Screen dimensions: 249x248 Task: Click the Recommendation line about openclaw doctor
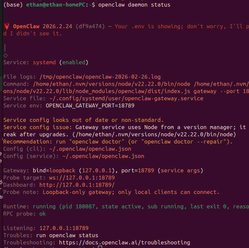pyautogui.click(x=118, y=142)
